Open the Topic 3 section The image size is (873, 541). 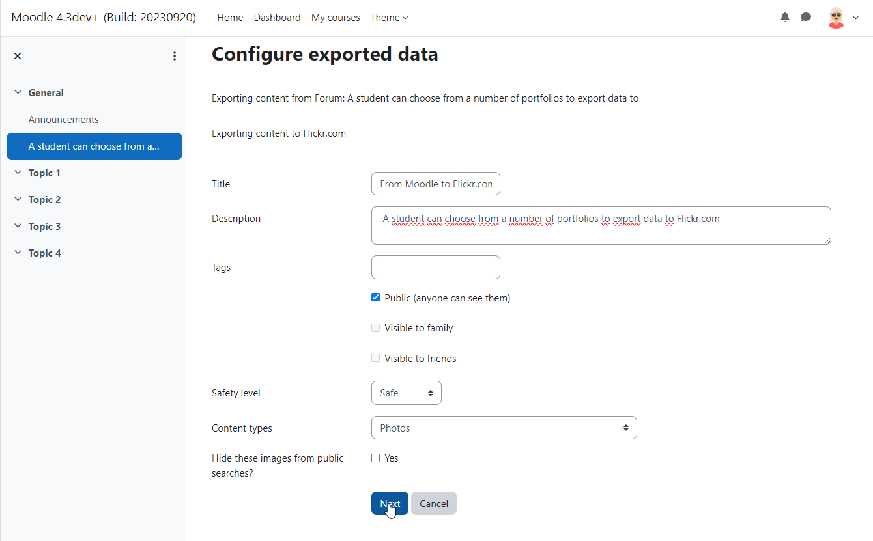[x=45, y=227]
